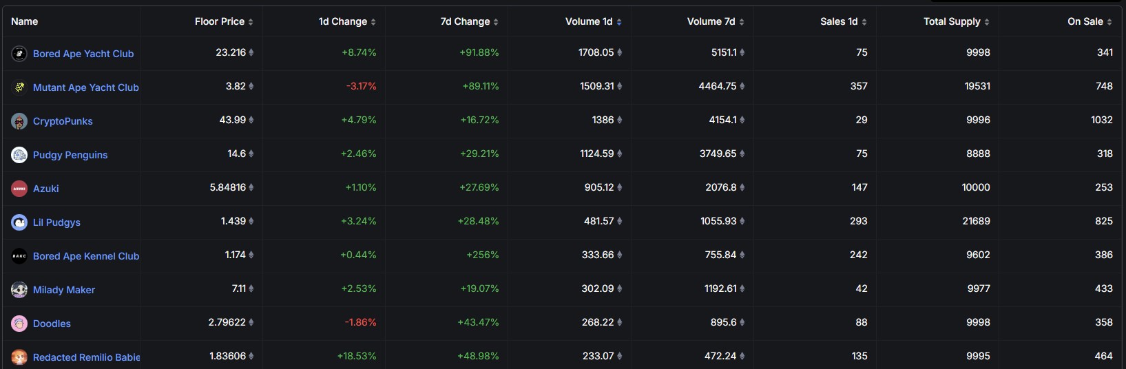This screenshot has height=369, width=1126.
Task: Sort by 7d Change using its sort arrows
Action: [x=496, y=22]
